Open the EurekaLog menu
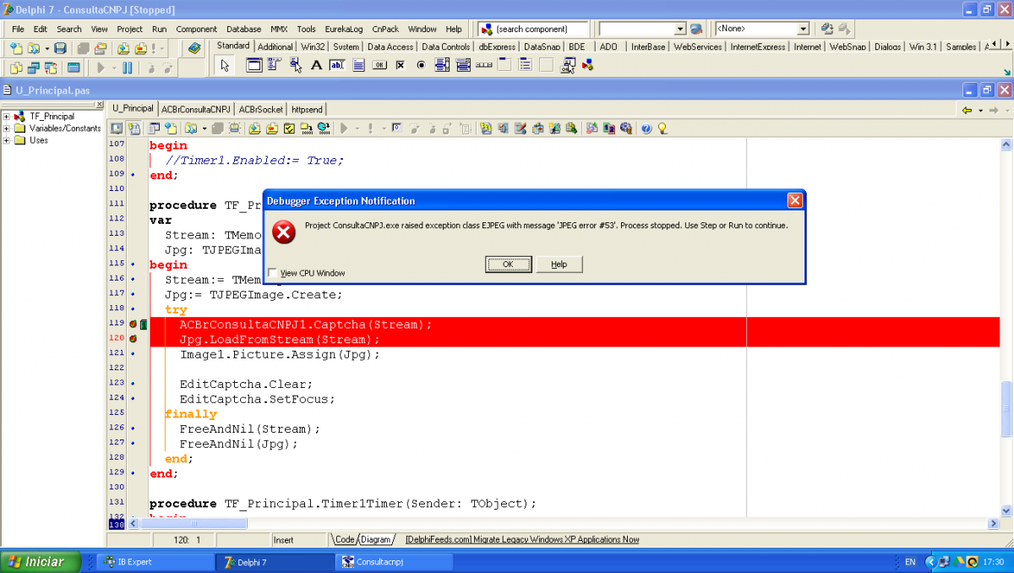 pos(344,29)
